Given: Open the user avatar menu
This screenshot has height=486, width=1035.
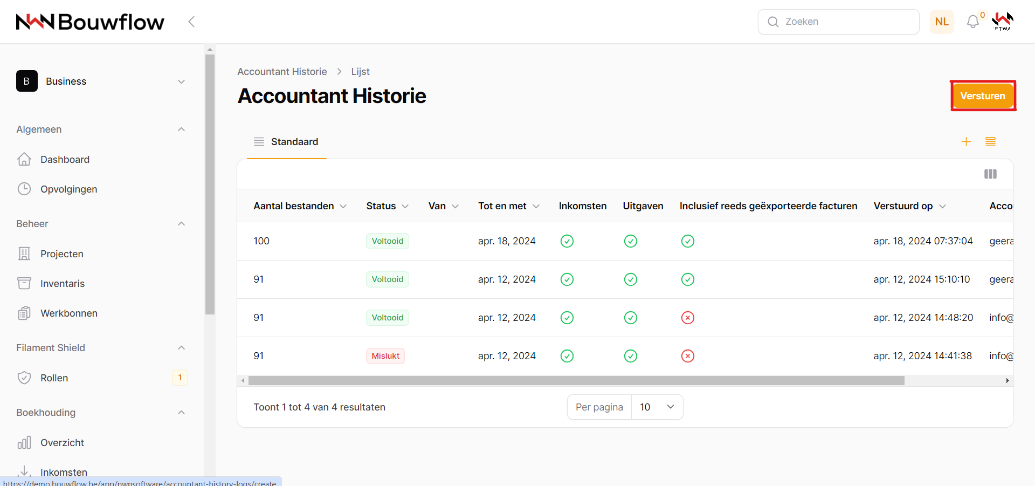Looking at the screenshot, I should point(1003,22).
